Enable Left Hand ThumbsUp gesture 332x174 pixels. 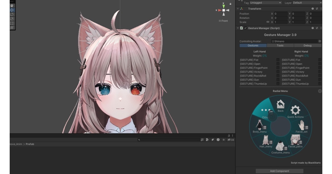(x=278, y=83)
